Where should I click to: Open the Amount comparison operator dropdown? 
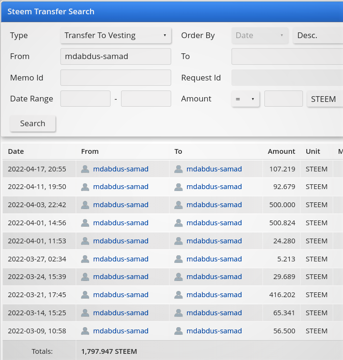coord(245,99)
